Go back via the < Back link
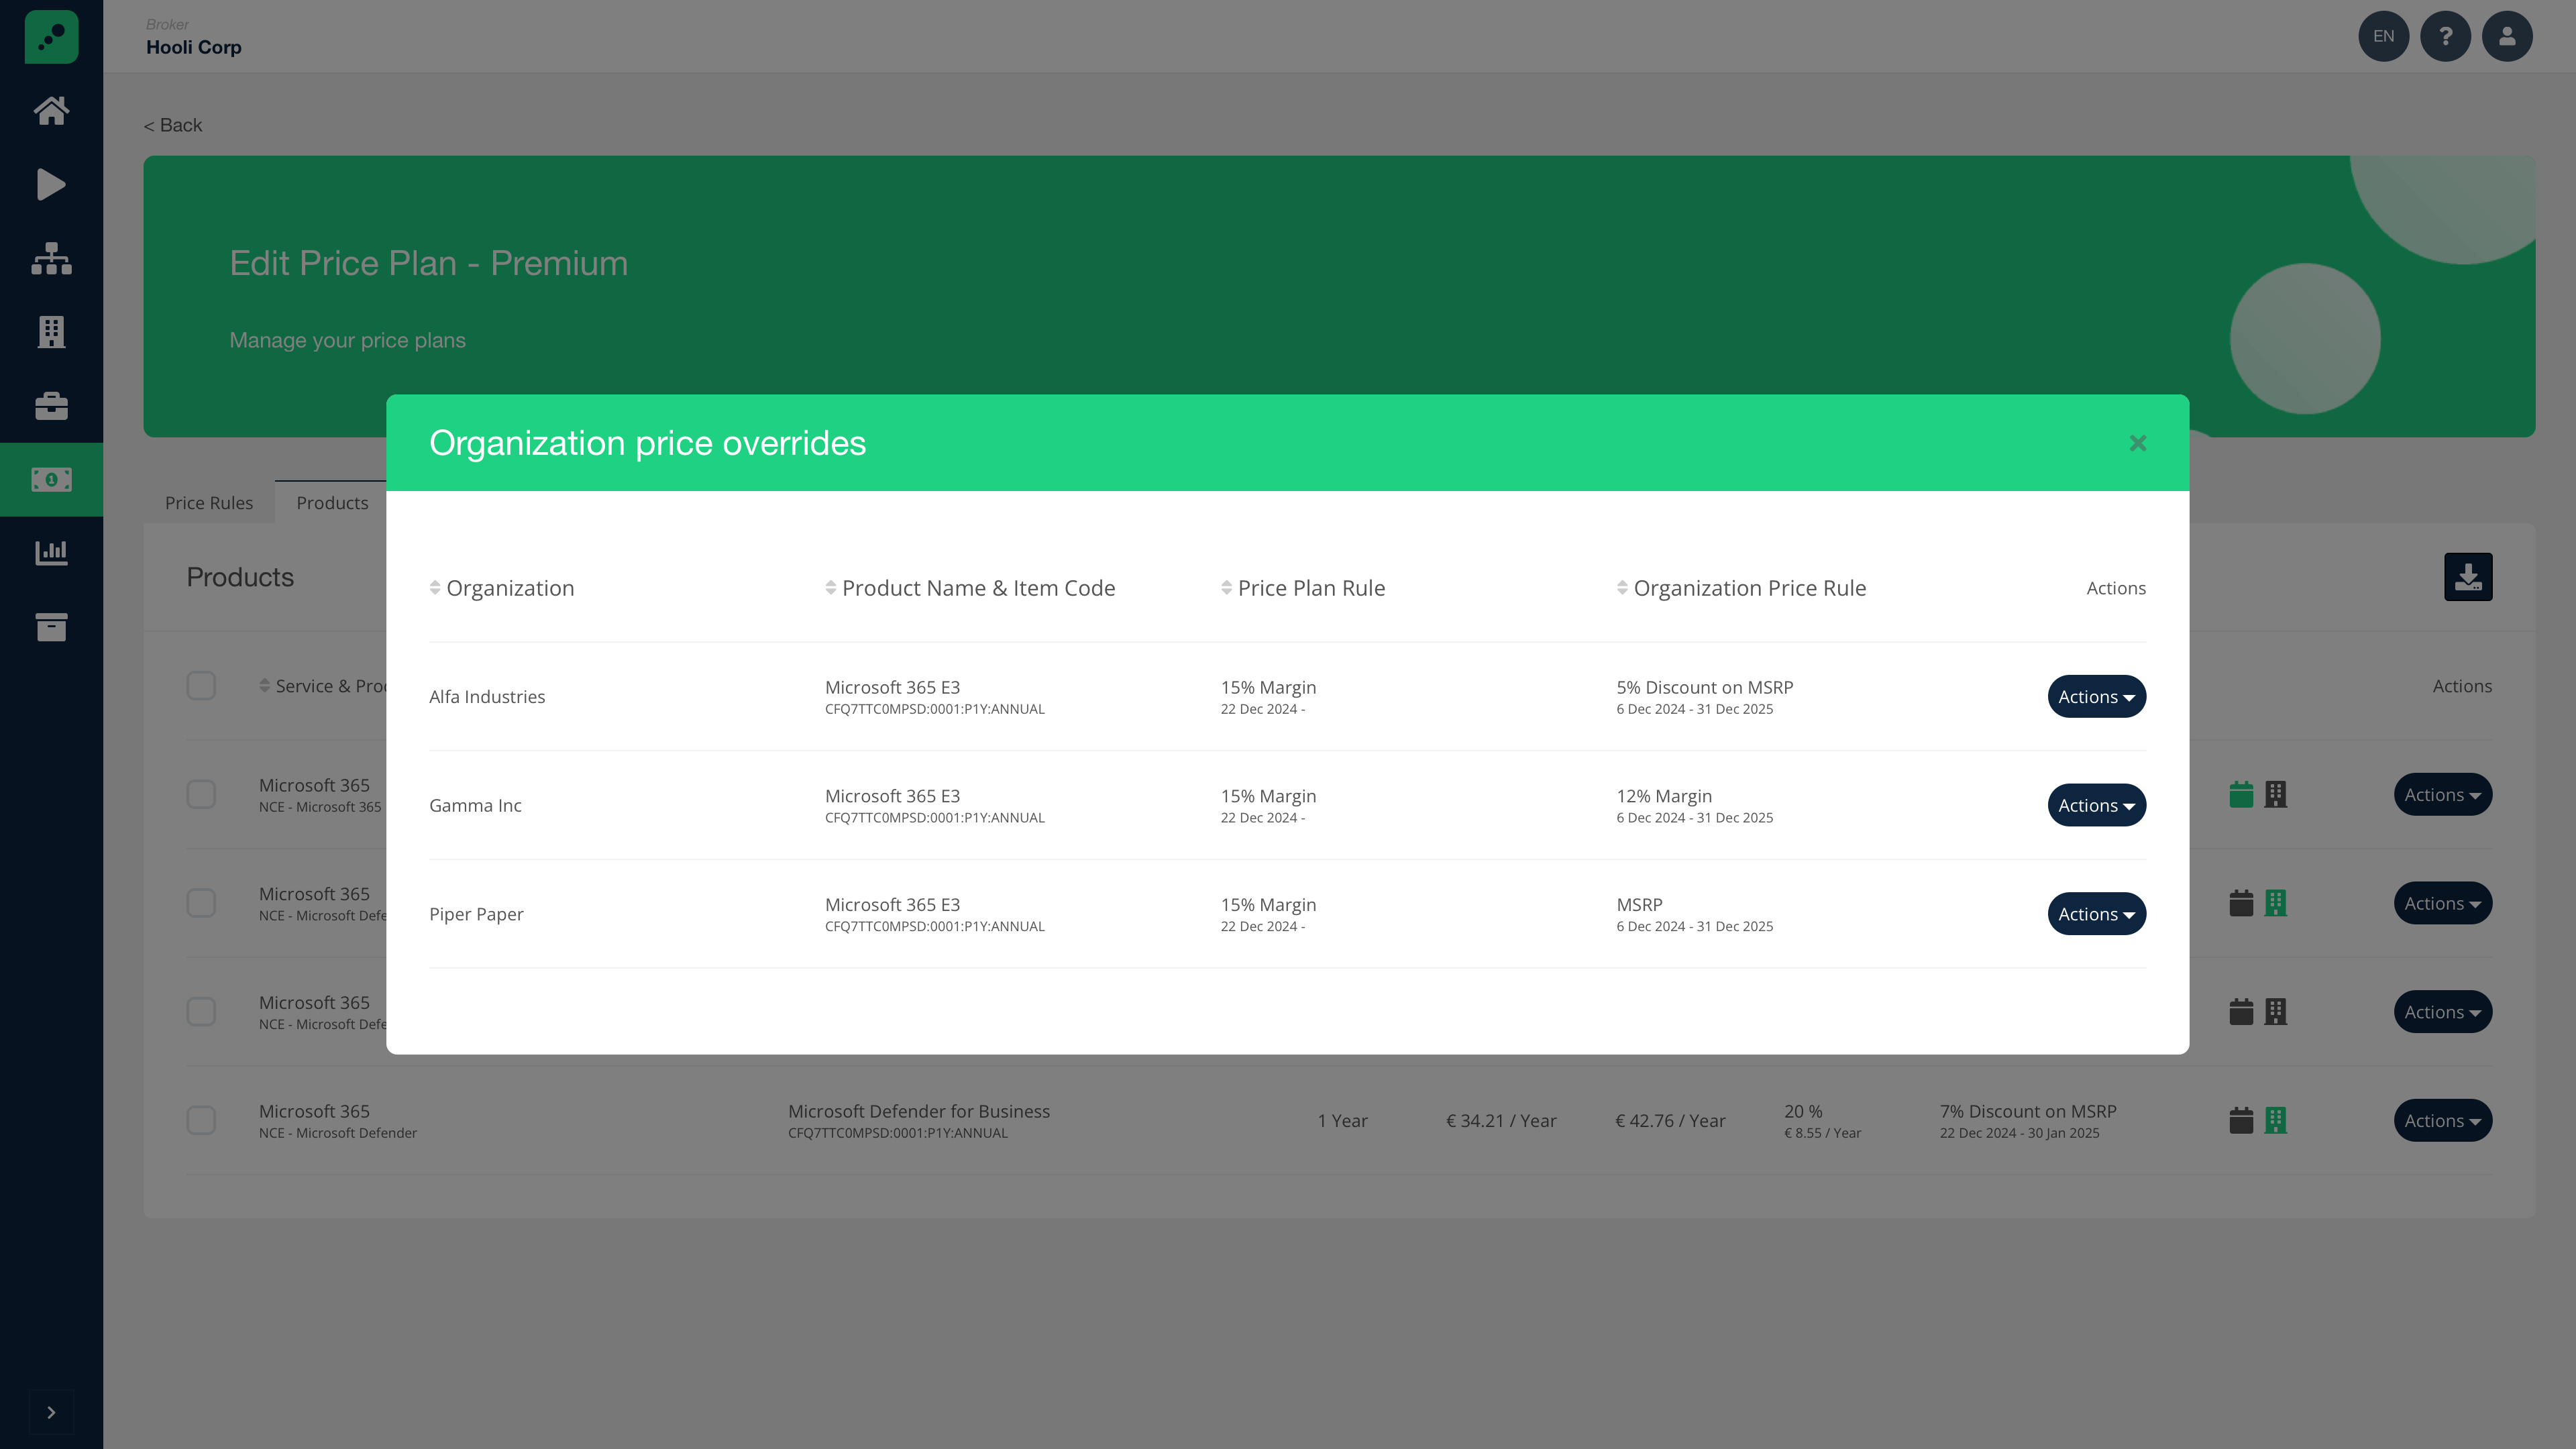The width and height of the screenshot is (2576, 1449). [x=173, y=125]
